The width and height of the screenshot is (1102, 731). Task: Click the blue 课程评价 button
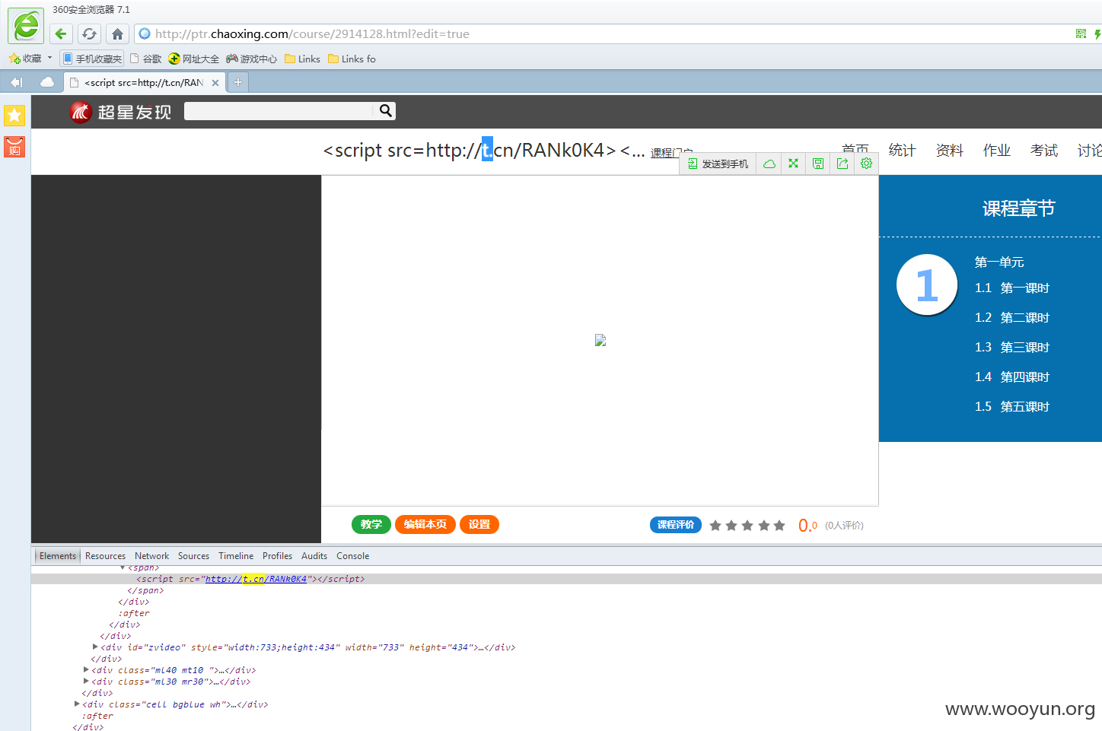(676, 525)
